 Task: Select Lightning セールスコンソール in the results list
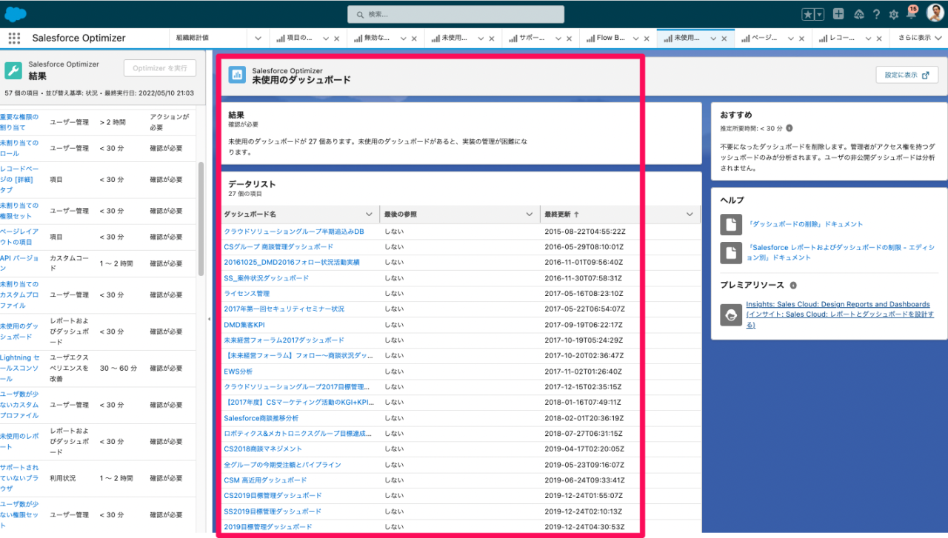click(x=20, y=369)
